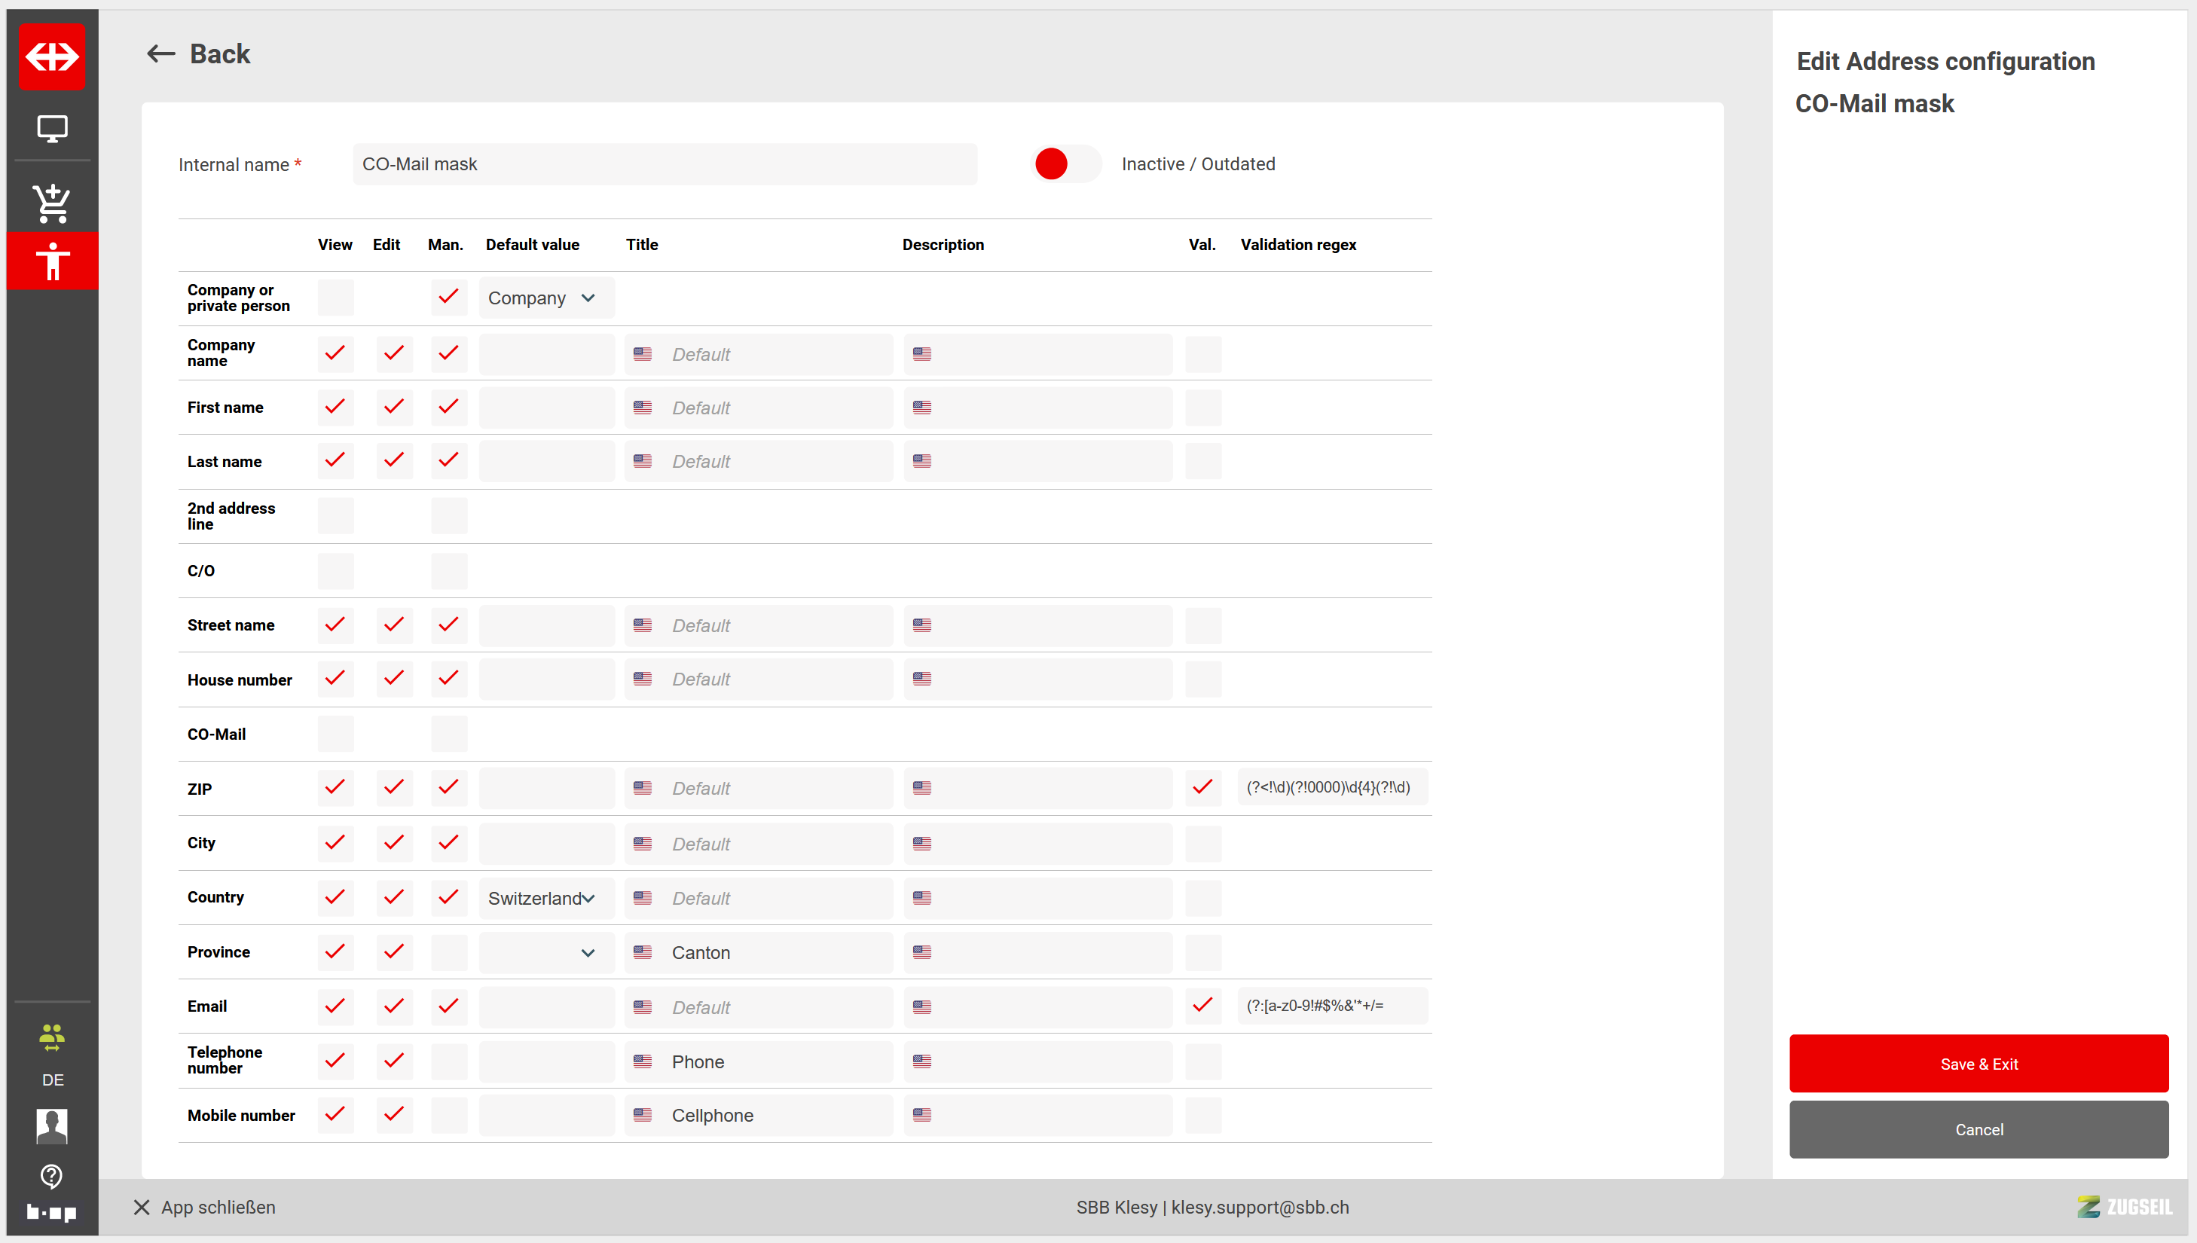
Task: Open the user profile avatar icon
Action: 52,1125
